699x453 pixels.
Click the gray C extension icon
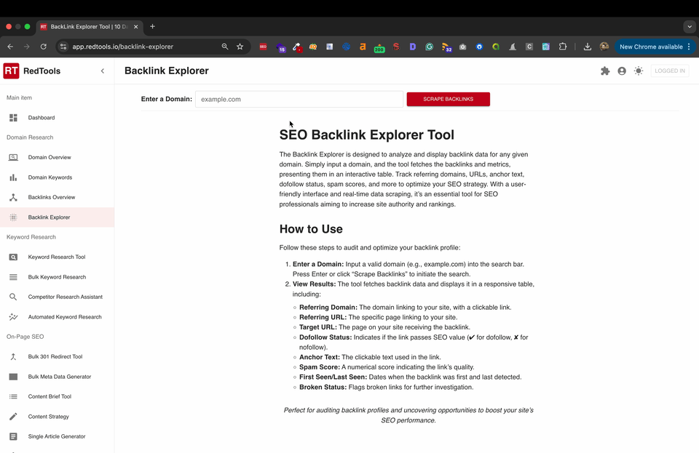pos(529,47)
